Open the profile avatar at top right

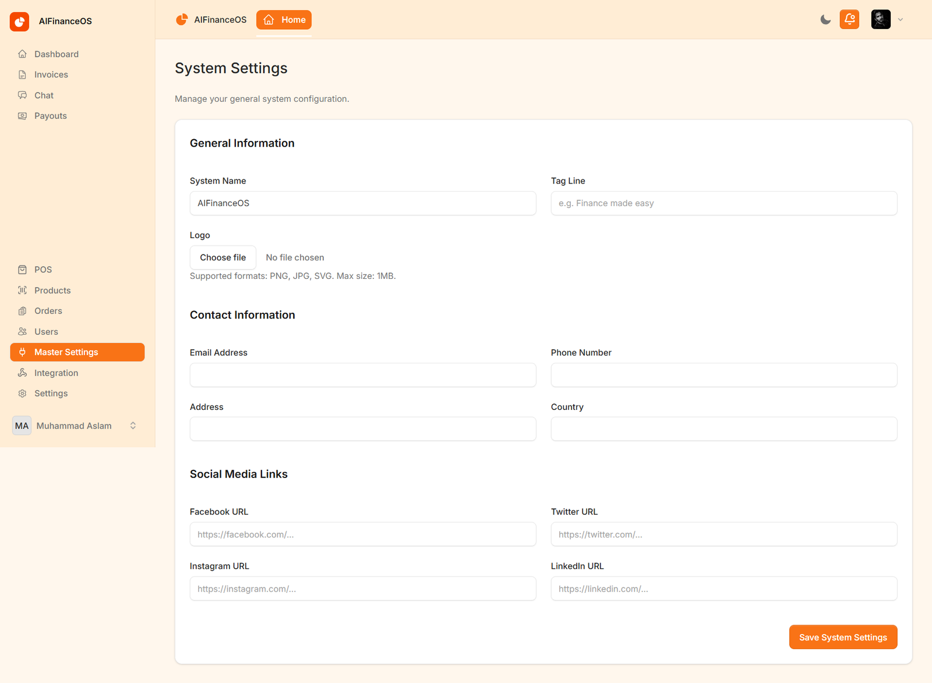point(881,19)
